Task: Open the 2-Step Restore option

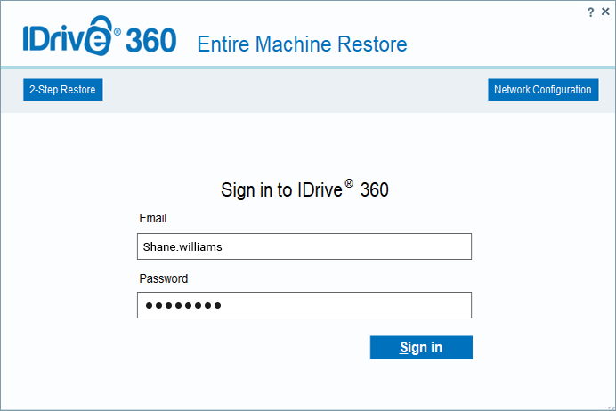Action: 63,90
